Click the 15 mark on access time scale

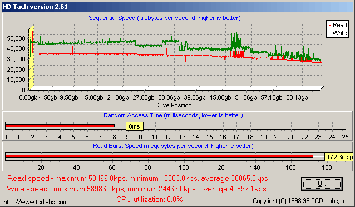click(x=209, y=137)
